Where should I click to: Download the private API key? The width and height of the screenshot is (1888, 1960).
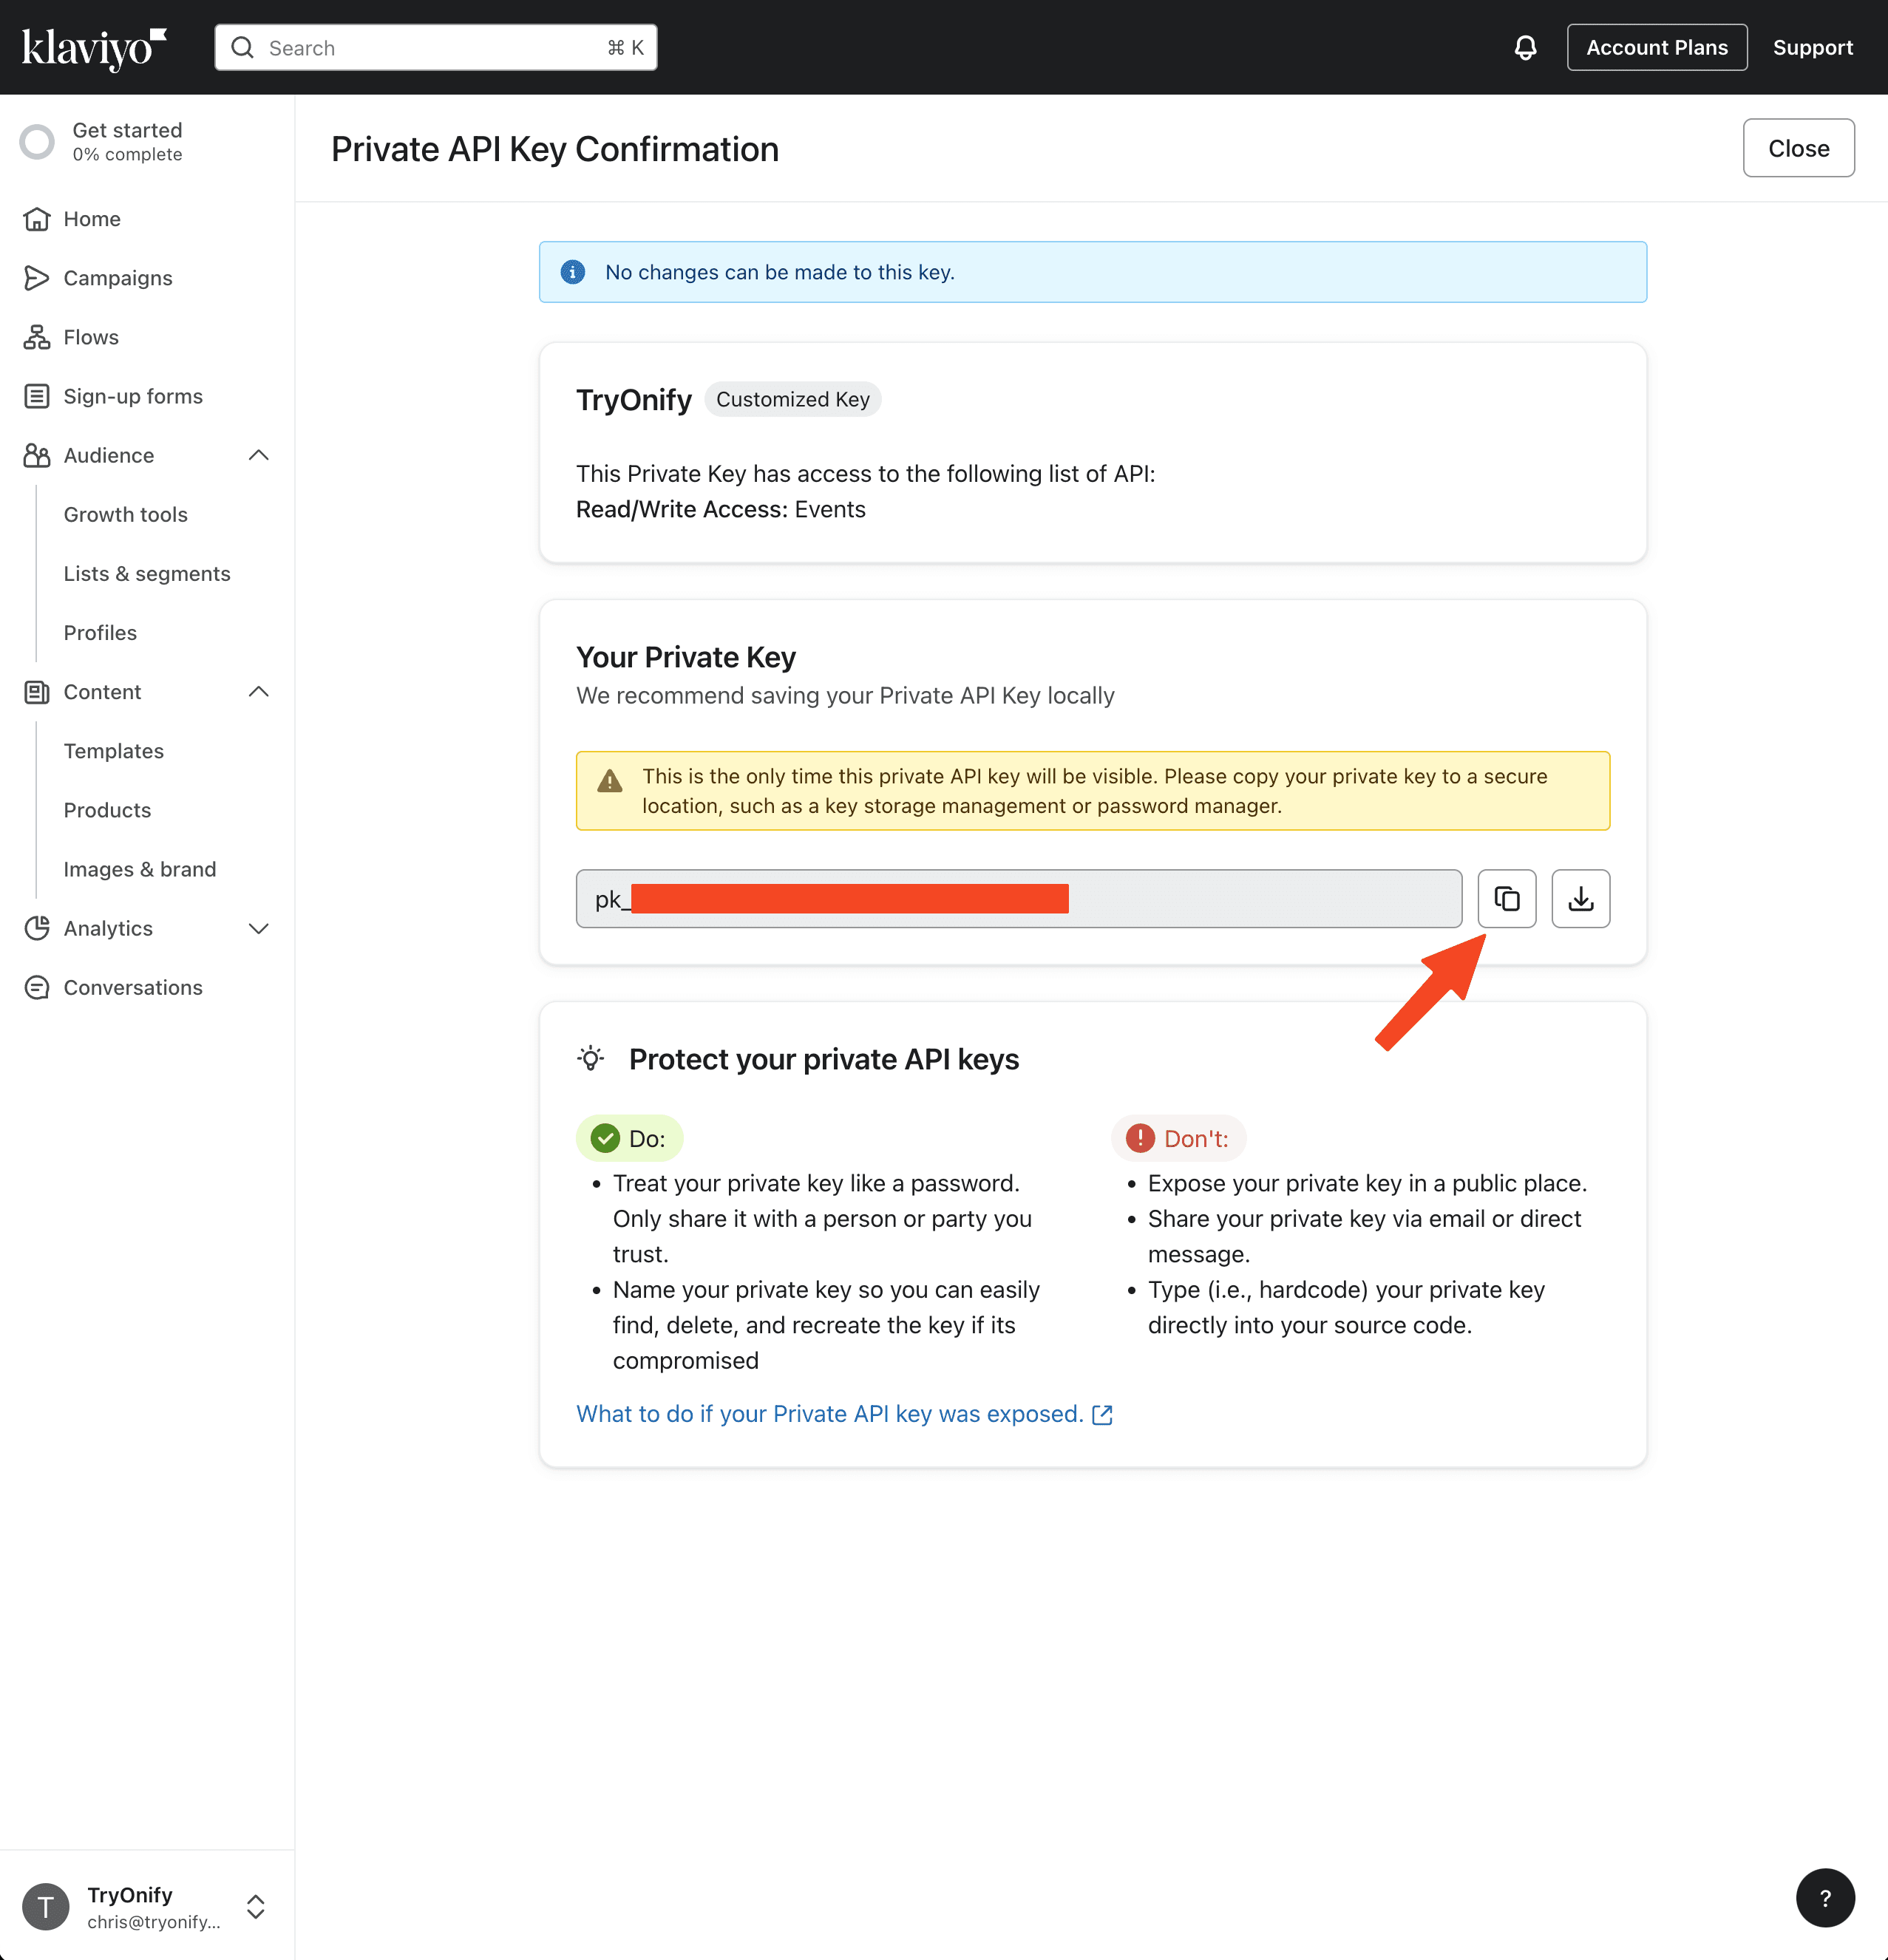(x=1580, y=898)
